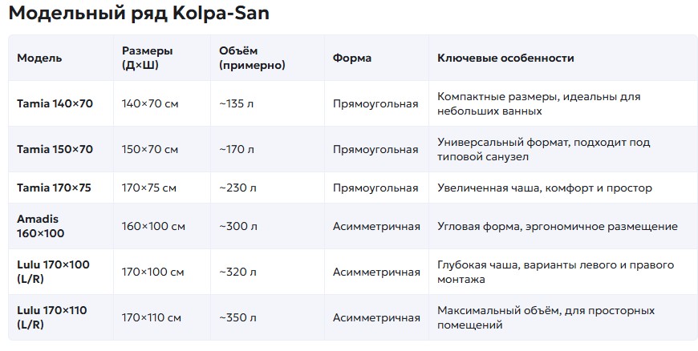Image resolution: width=698 pixels, height=351 pixels.
Task: Click "Асимметричная" in the Amadis row
Action: click(376, 227)
